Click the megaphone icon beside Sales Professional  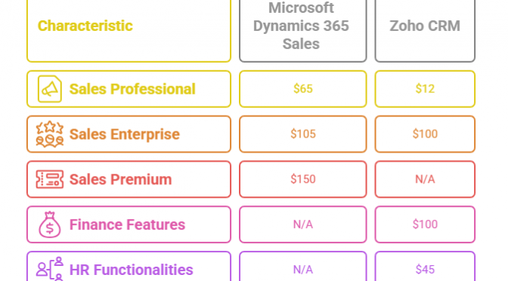click(x=50, y=89)
